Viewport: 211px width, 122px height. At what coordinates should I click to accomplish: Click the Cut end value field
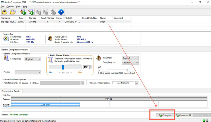coord(131,70)
